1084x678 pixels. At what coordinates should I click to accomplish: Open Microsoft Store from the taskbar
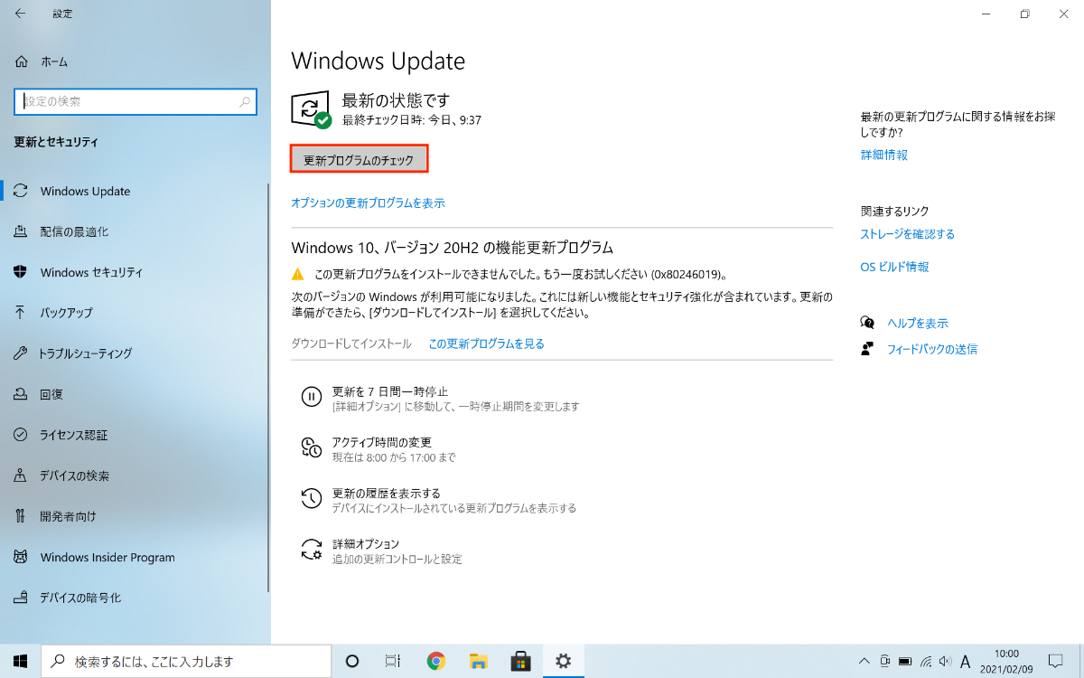(x=520, y=661)
